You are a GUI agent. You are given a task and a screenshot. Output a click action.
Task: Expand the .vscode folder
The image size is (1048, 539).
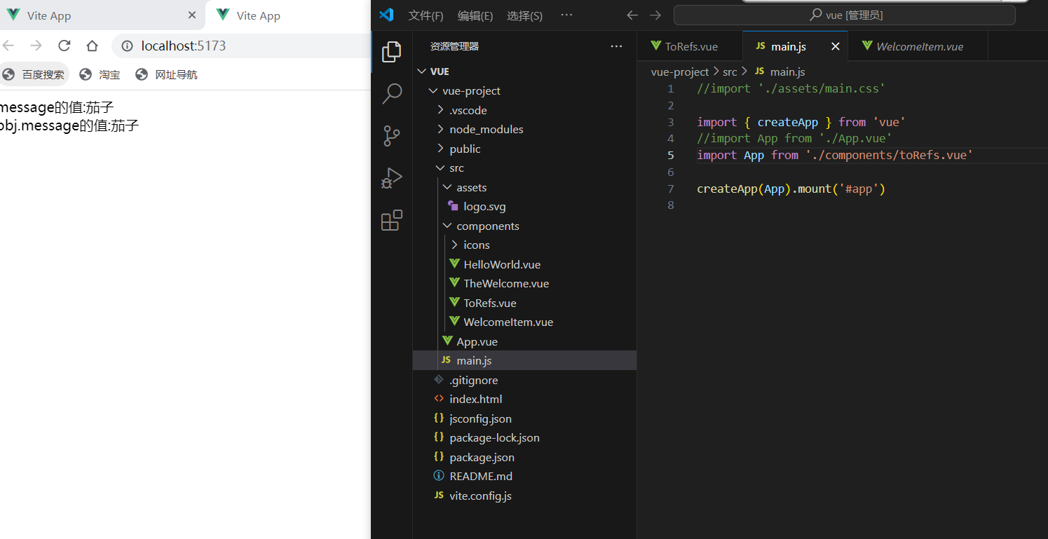point(440,110)
